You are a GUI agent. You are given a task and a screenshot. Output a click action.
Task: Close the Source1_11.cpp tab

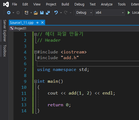click(x=42, y=22)
